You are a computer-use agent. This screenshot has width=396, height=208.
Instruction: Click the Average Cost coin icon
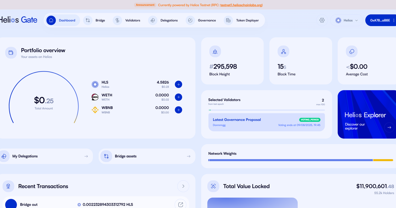(352, 52)
